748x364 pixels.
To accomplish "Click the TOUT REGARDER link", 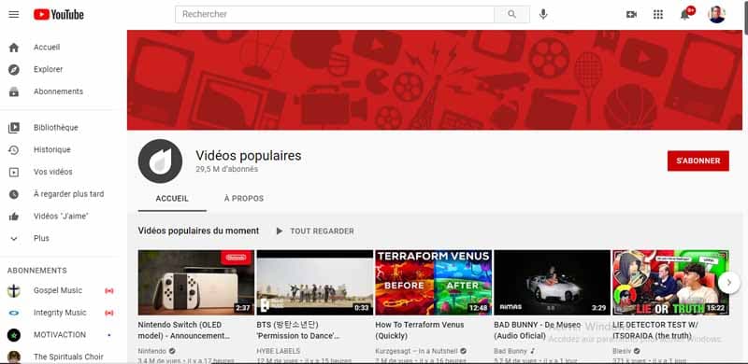I will (322, 231).
